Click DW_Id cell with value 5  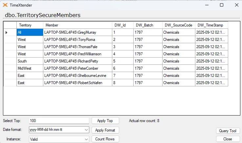[x=123, y=61]
